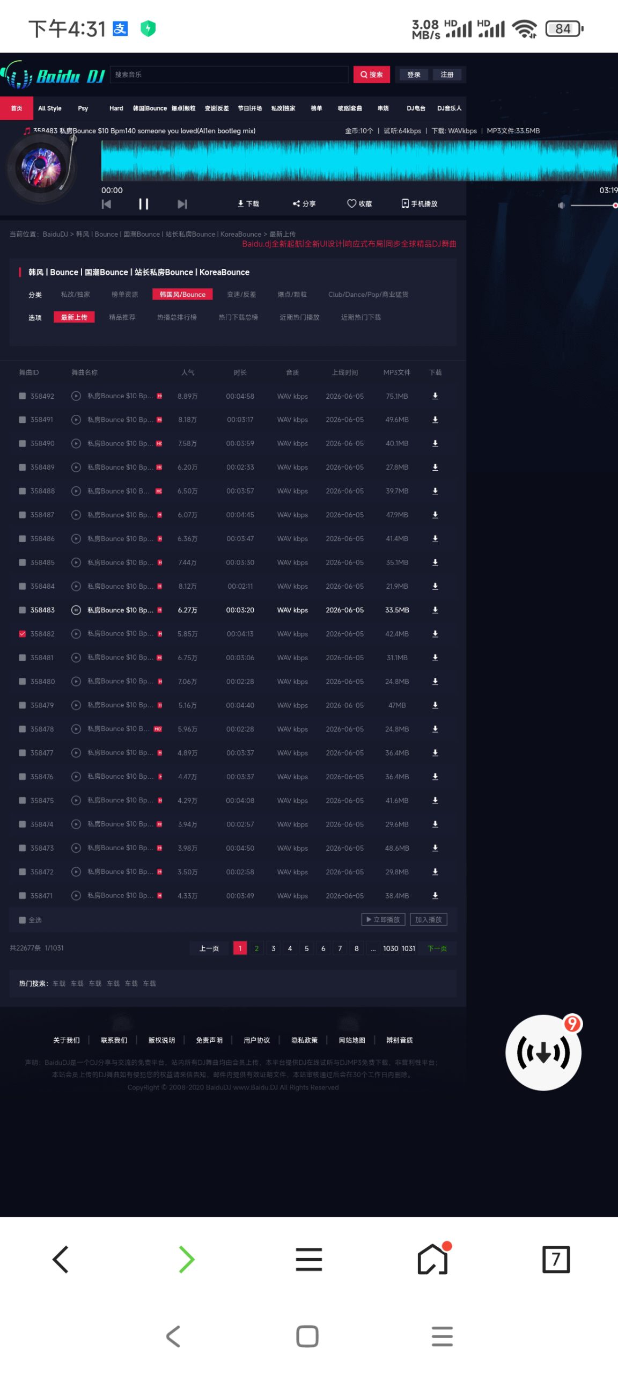Go to the Baidu DJ logo home
Screen dimensions: 618x1374
coord(53,76)
